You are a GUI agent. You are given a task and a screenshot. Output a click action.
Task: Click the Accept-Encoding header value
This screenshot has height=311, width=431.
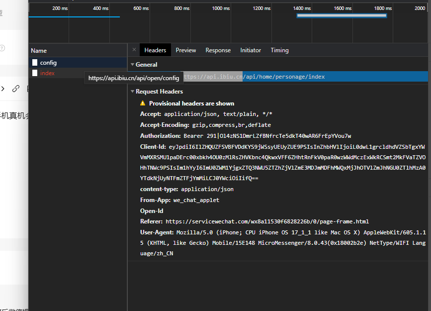pos(232,125)
